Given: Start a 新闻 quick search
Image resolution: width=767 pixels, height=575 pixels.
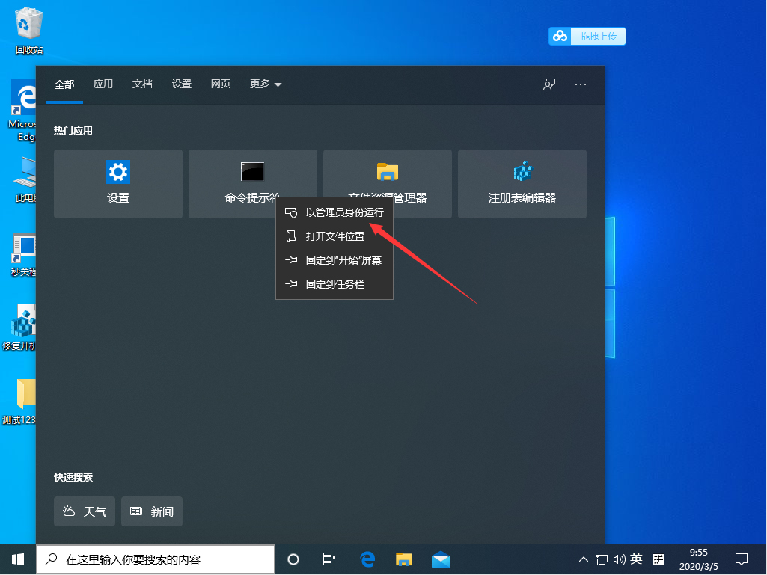Looking at the screenshot, I should 151,511.
